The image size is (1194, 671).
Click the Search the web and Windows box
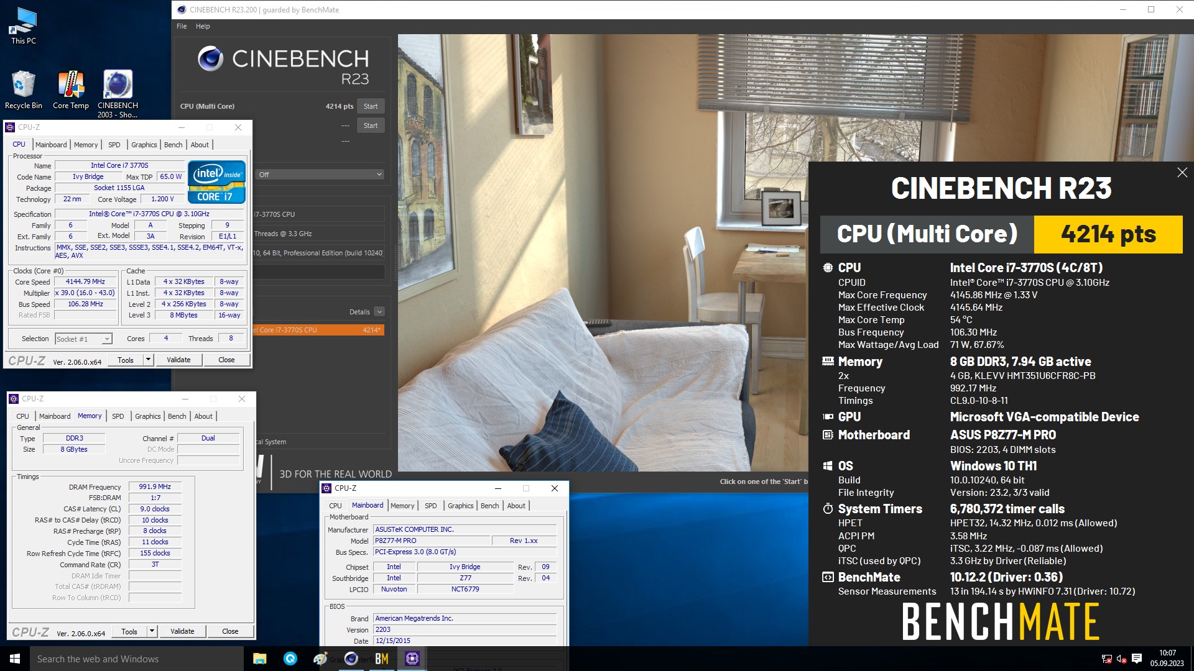click(x=137, y=659)
